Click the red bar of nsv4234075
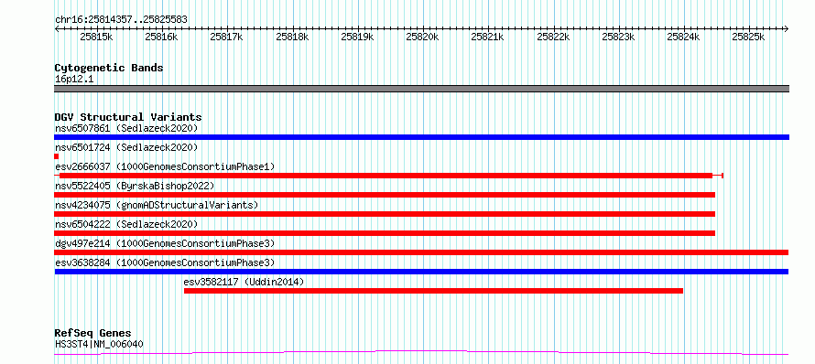This screenshot has width=815, height=364. 385,214
